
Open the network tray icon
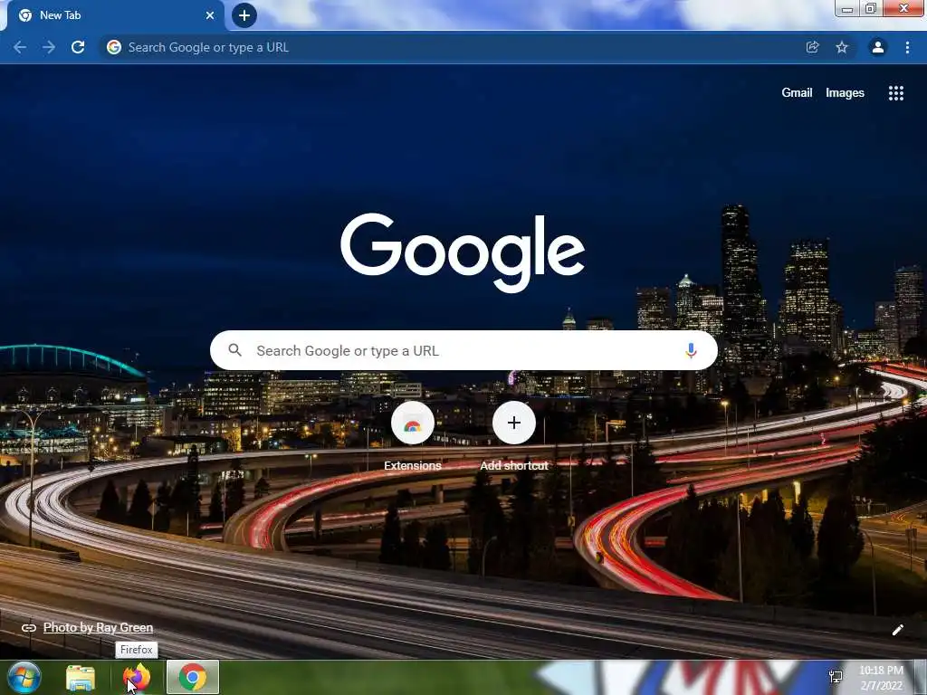tap(836, 677)
